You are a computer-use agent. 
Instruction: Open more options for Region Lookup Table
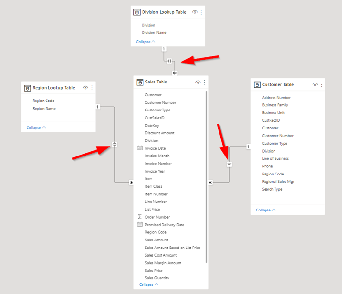click(92, 88)
